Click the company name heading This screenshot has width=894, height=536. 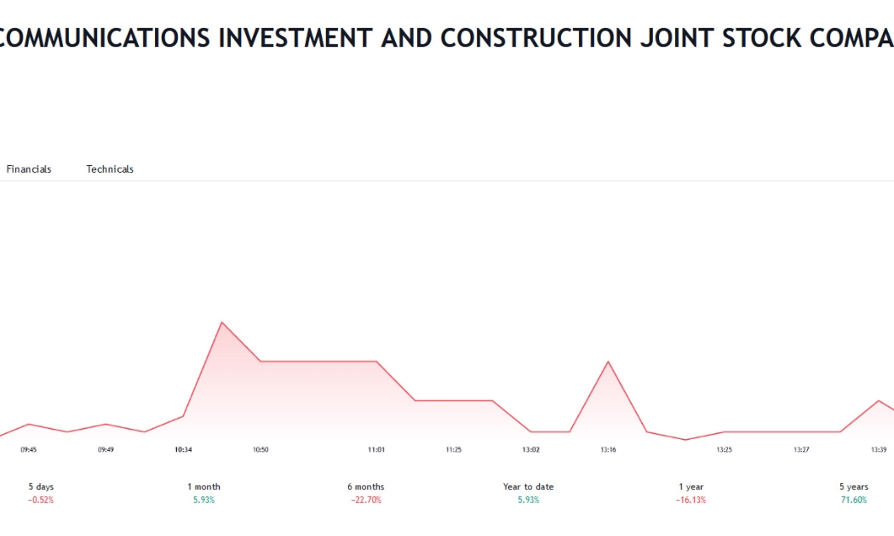tap(447, 38)
